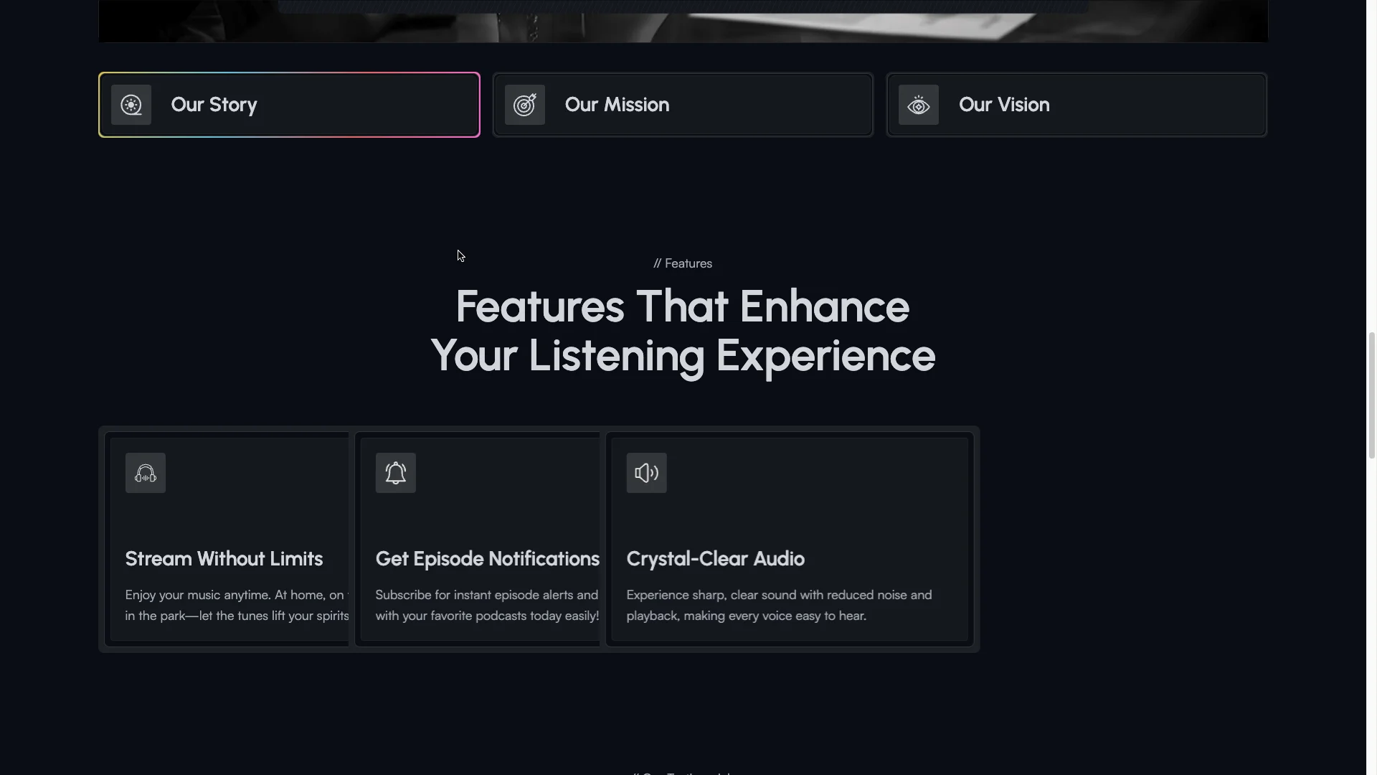The width and height of the screenshot is (1377, 775).
Task: Click the Crystal-Clear Audio description text
Action: [x=779, y=606]
